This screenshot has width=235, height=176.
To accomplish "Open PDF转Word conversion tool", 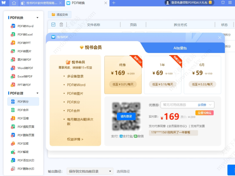I will [x=22, y=26].
